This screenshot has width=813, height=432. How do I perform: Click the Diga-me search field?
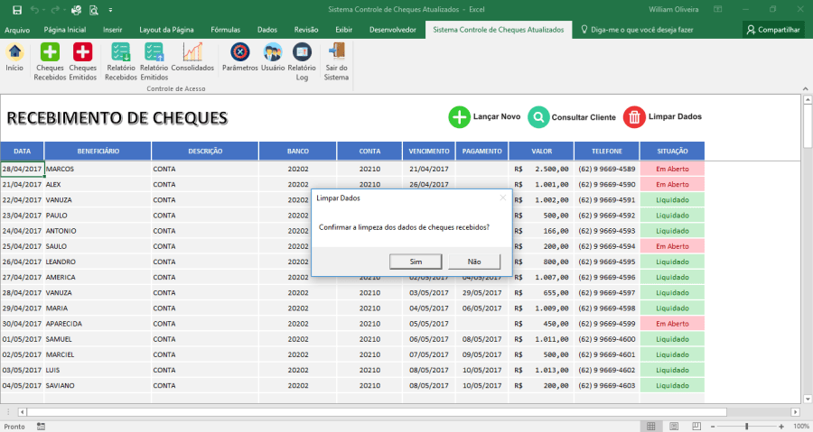point(637,30)
